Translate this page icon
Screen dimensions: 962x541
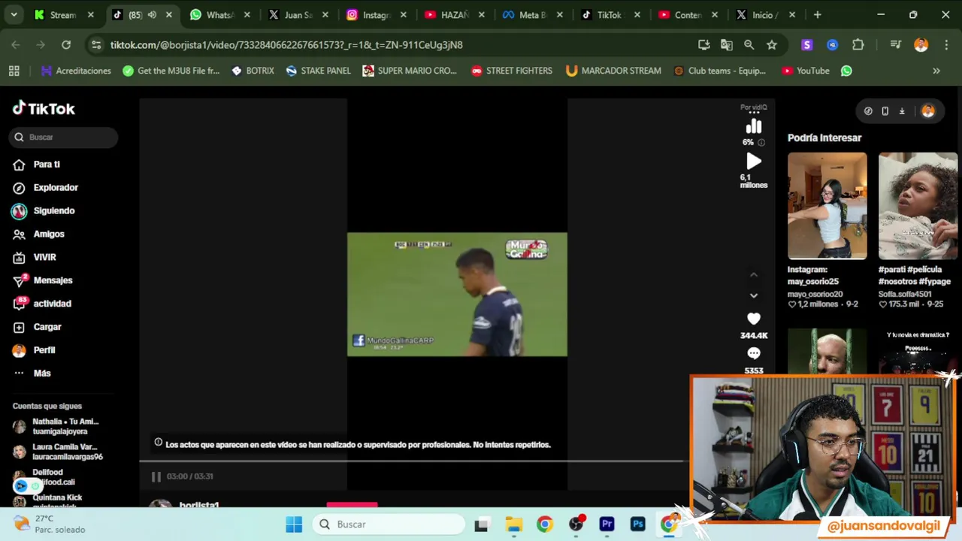pos(727,45)
